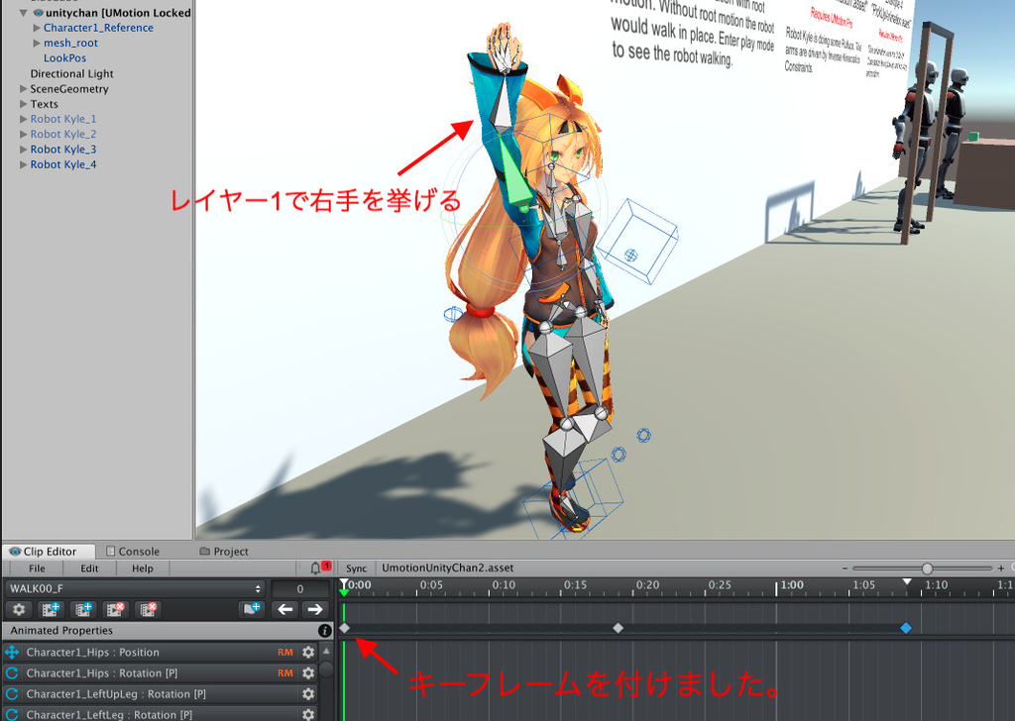This screenshot has height=721, width=1015.
Task: Select the blue keyframe diamond near 1:08
Action: 906,628
